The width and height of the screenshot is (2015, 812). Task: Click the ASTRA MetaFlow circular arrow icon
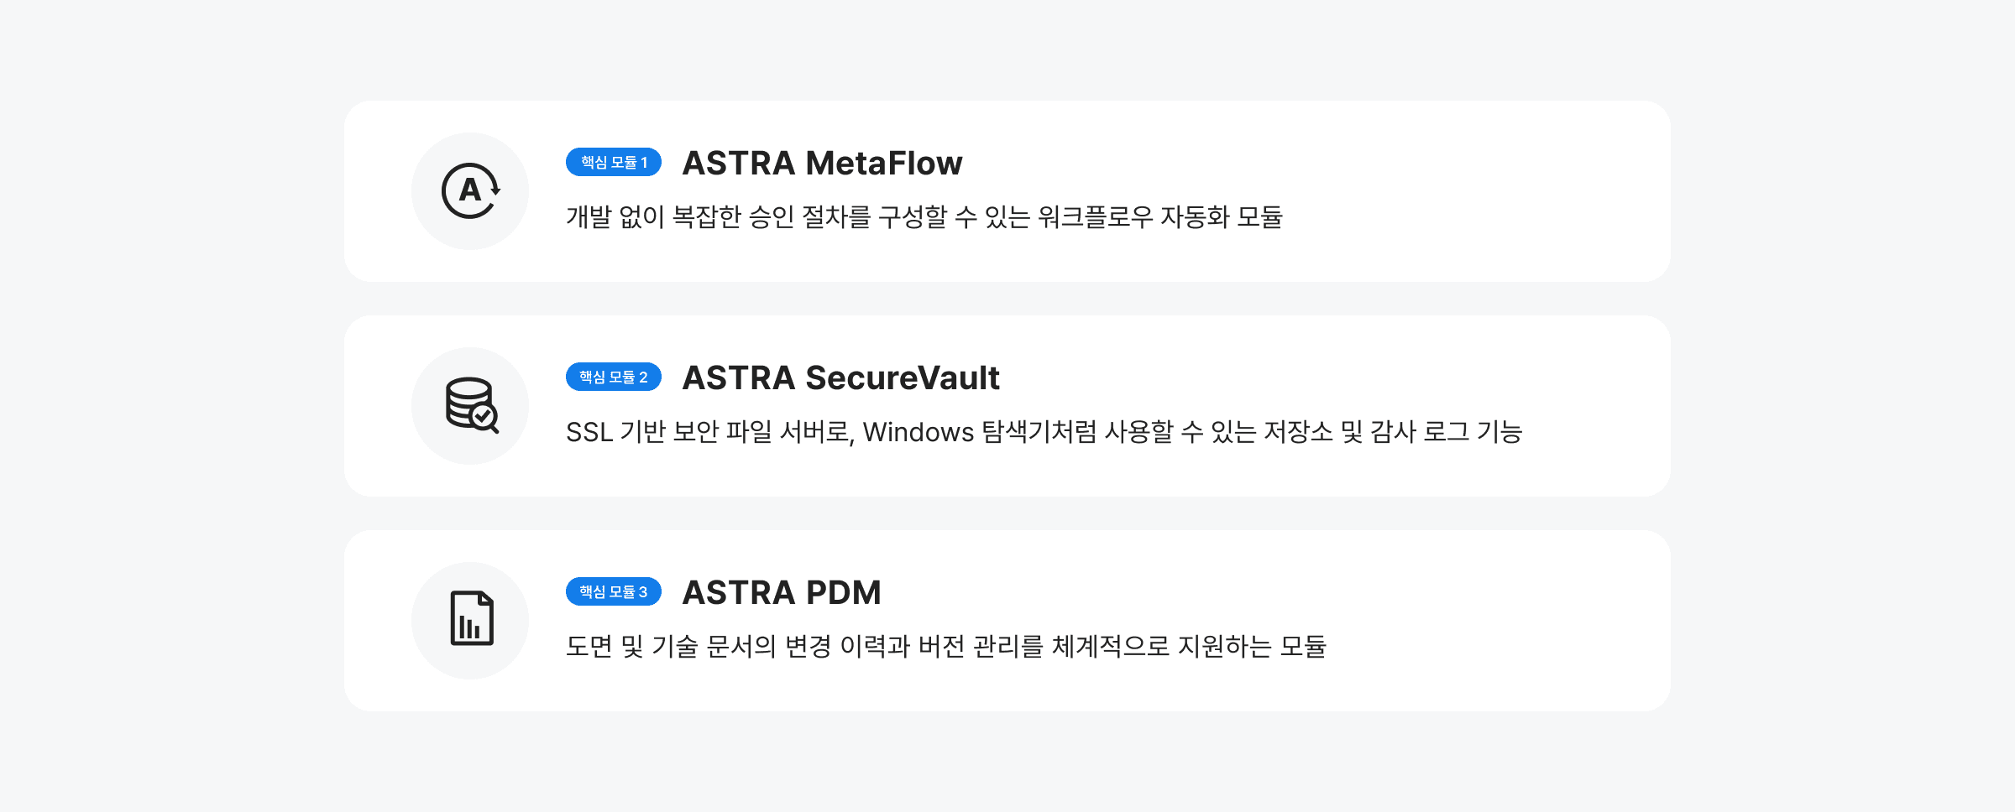click(470, 191)
